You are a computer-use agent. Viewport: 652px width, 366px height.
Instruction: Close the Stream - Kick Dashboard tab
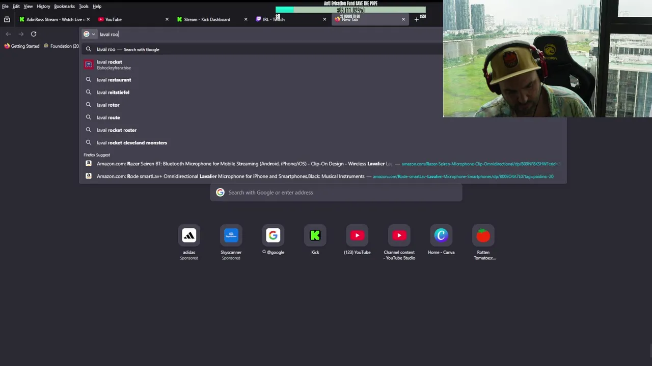click(246, 19)
